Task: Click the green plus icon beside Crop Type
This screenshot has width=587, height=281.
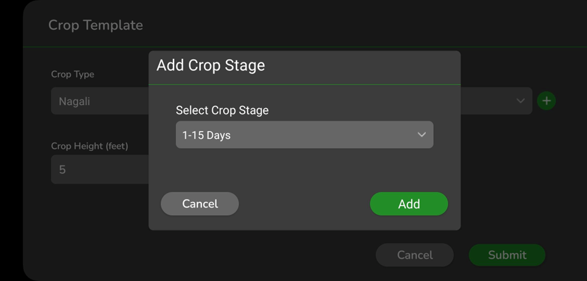Action: tap(546, 101)
